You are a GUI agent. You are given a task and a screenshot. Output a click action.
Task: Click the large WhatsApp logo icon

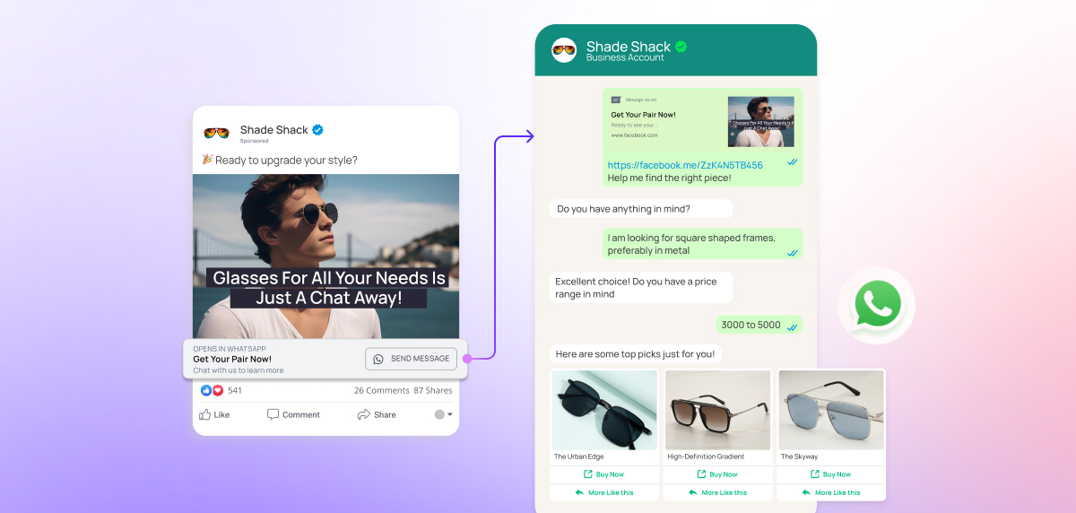click(876, 306)
